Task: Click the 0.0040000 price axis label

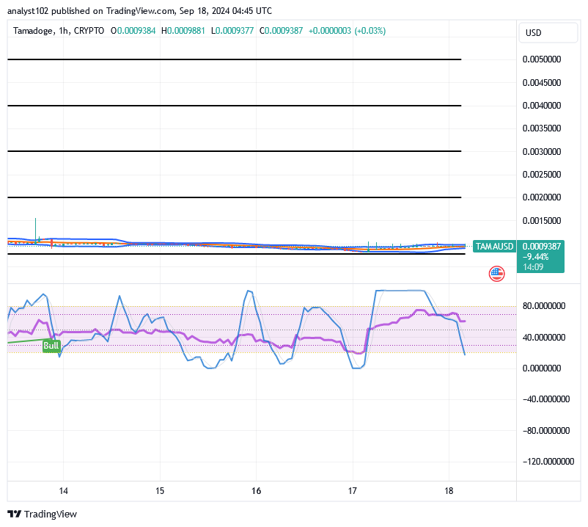Action: [x=542, y=106]
